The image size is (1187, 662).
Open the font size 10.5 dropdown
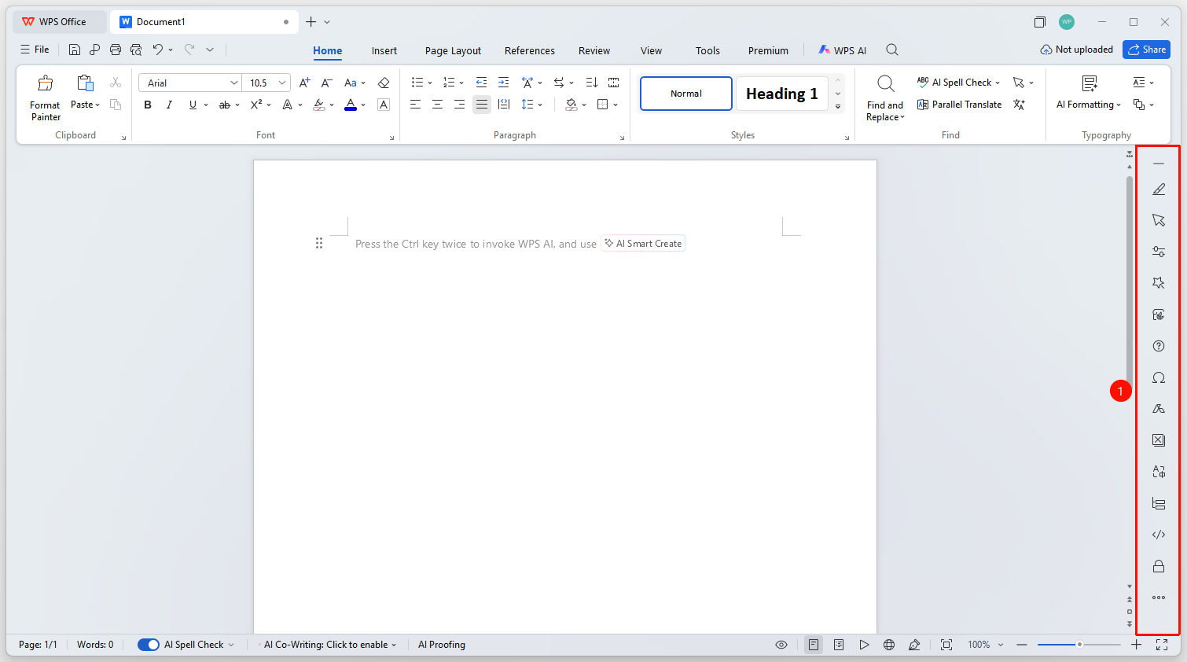click(x=282, y=83)
